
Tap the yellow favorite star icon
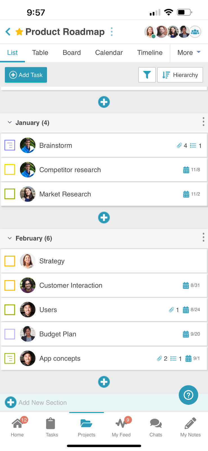point(19,32)
